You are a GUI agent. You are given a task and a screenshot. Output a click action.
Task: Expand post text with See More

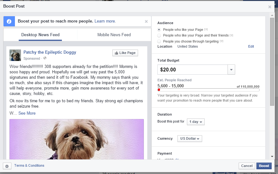[27, 113]
